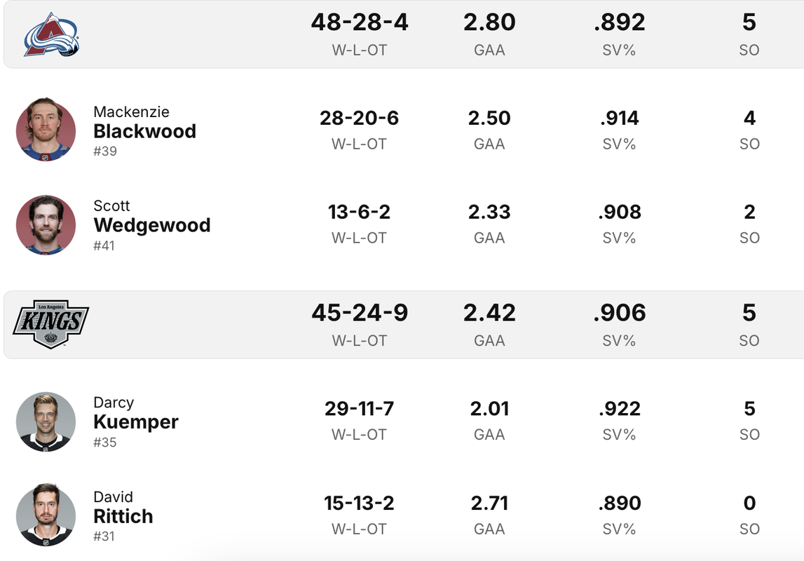Click Rittich's .890 save percentage
This screenshot has width=804, height=561.
[620, 503]
